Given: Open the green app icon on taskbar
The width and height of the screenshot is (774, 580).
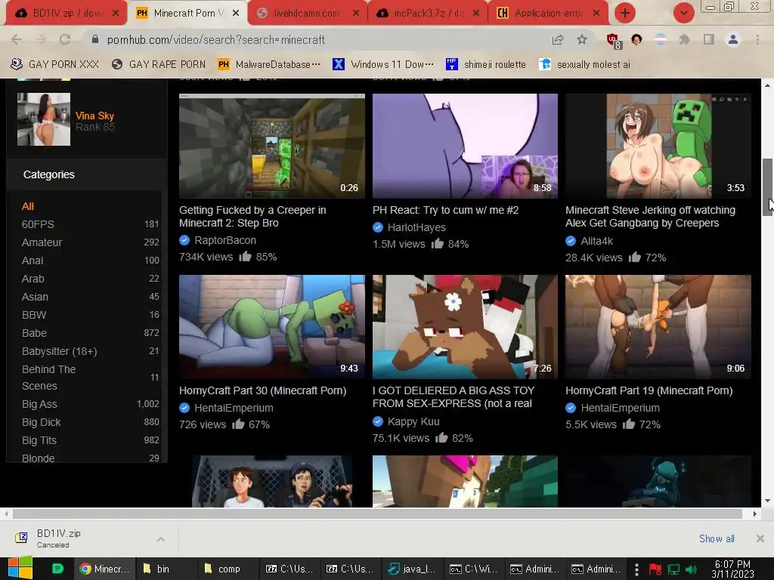Looking at the screenshot, I should [57, 569].
